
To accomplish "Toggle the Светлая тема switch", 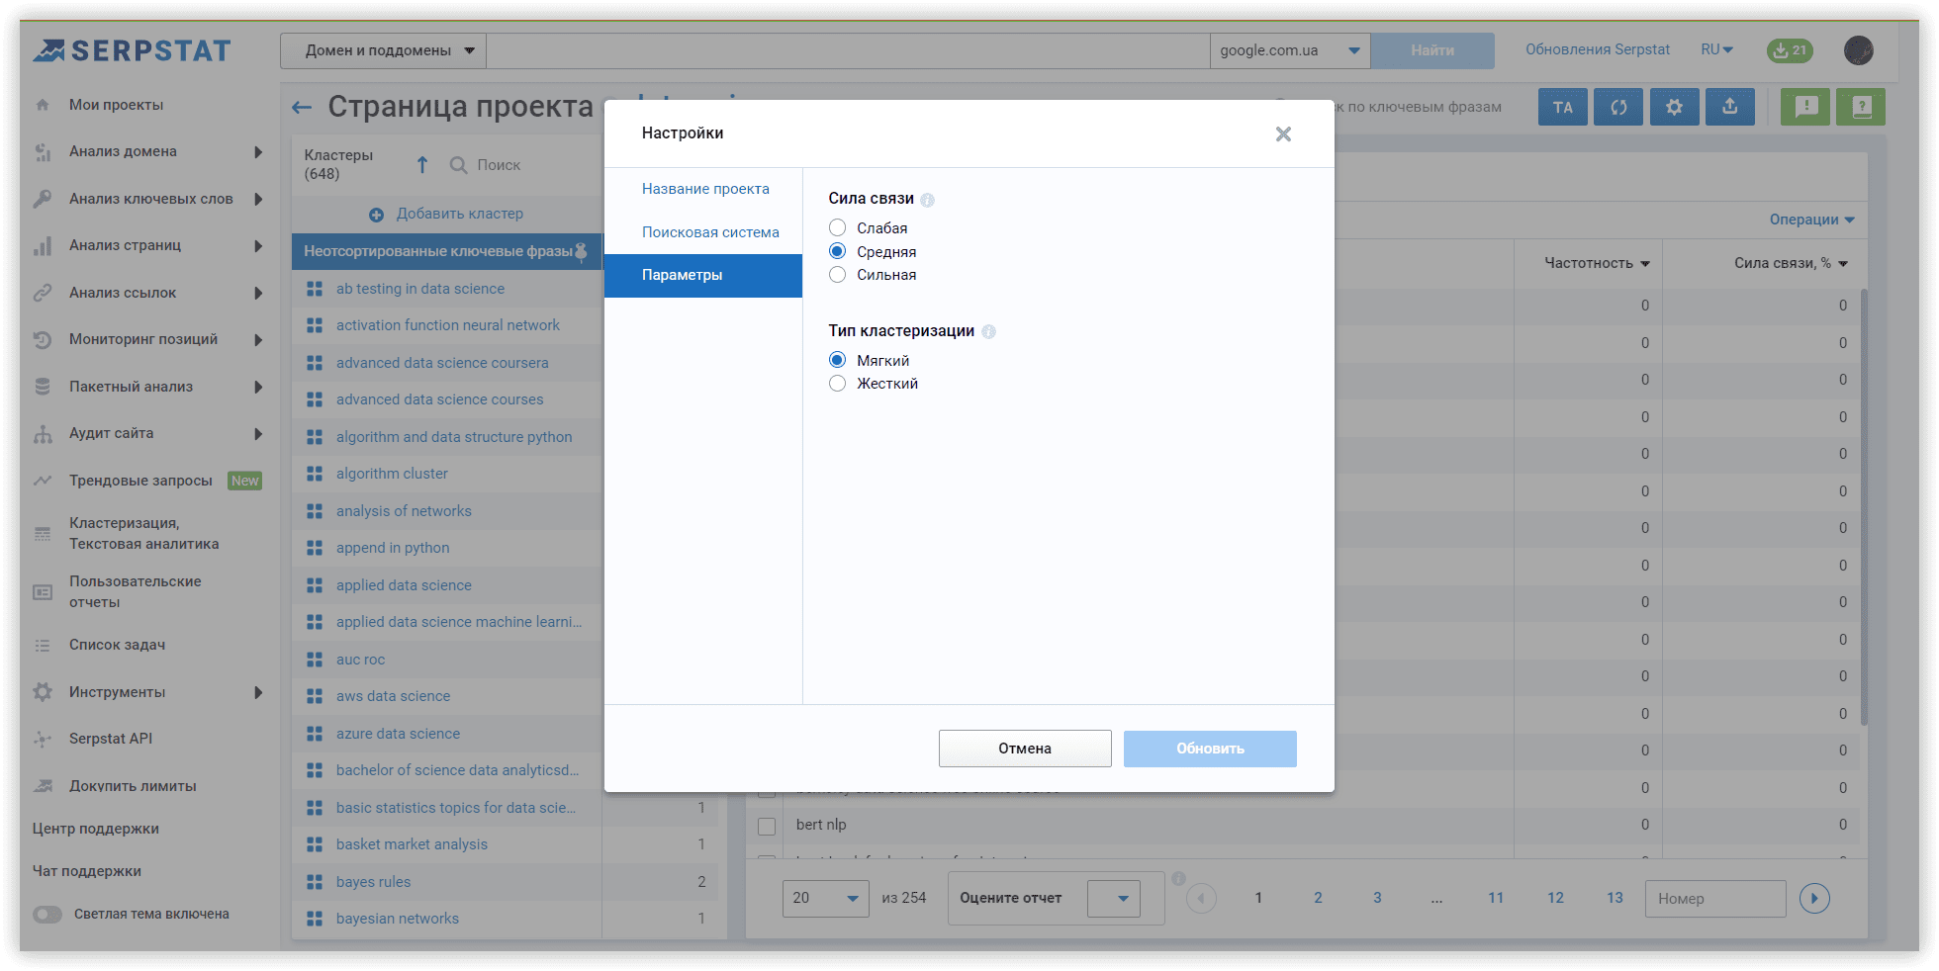I will 47,915.
